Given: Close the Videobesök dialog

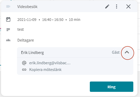Looking at the screenshot, I should point(128,6).
